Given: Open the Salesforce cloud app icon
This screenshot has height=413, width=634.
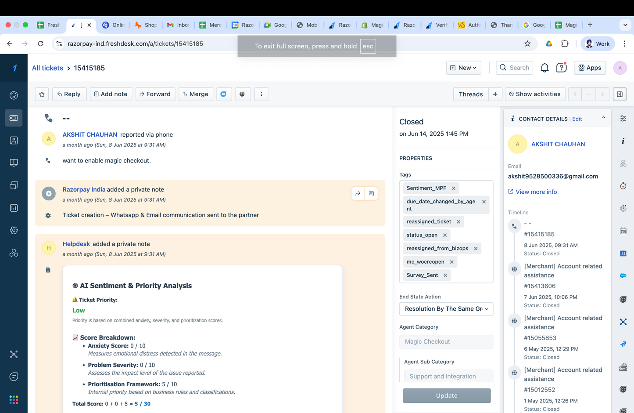Looking at the screenshot, I should click(x=623, y=276).
